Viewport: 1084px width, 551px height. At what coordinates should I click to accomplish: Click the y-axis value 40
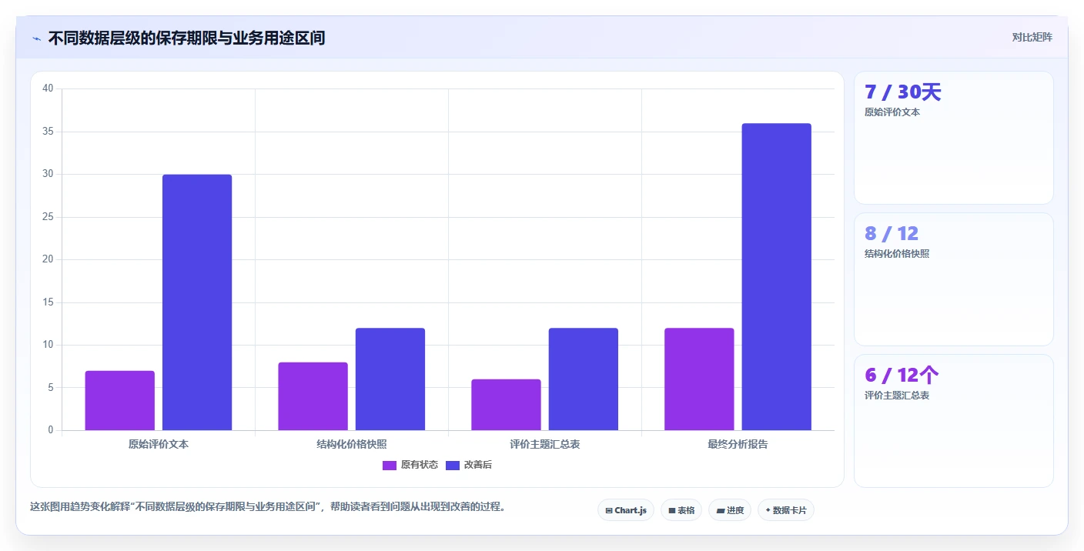(48, 88)
